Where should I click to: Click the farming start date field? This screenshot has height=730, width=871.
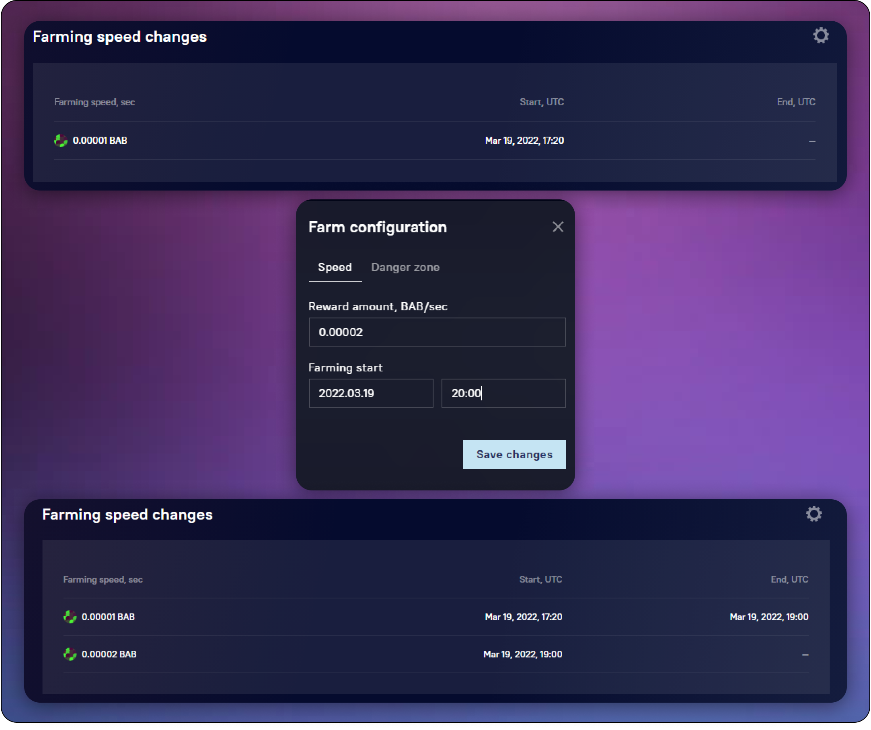(x=370, y=393)
